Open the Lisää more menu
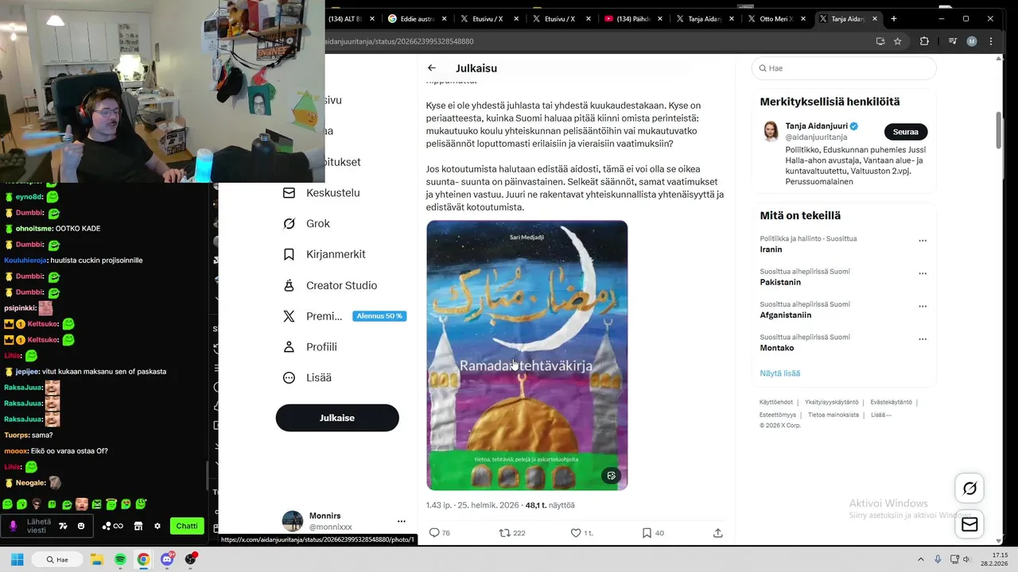The height and width of the screenshot is (572, 1018). [307, 378]
